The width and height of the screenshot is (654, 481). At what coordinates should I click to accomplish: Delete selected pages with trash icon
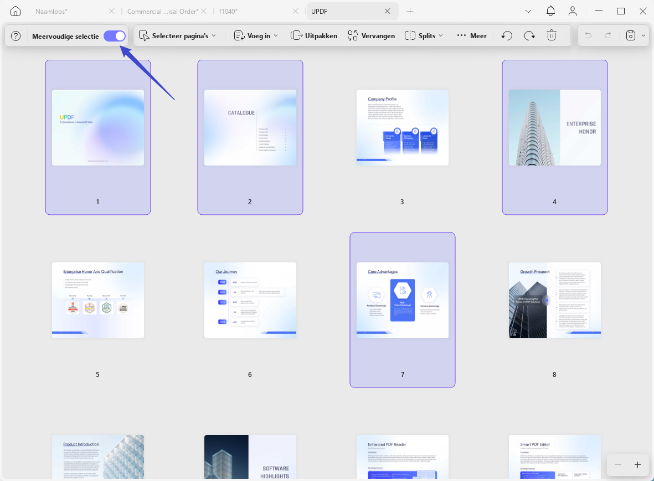(552, 35)
